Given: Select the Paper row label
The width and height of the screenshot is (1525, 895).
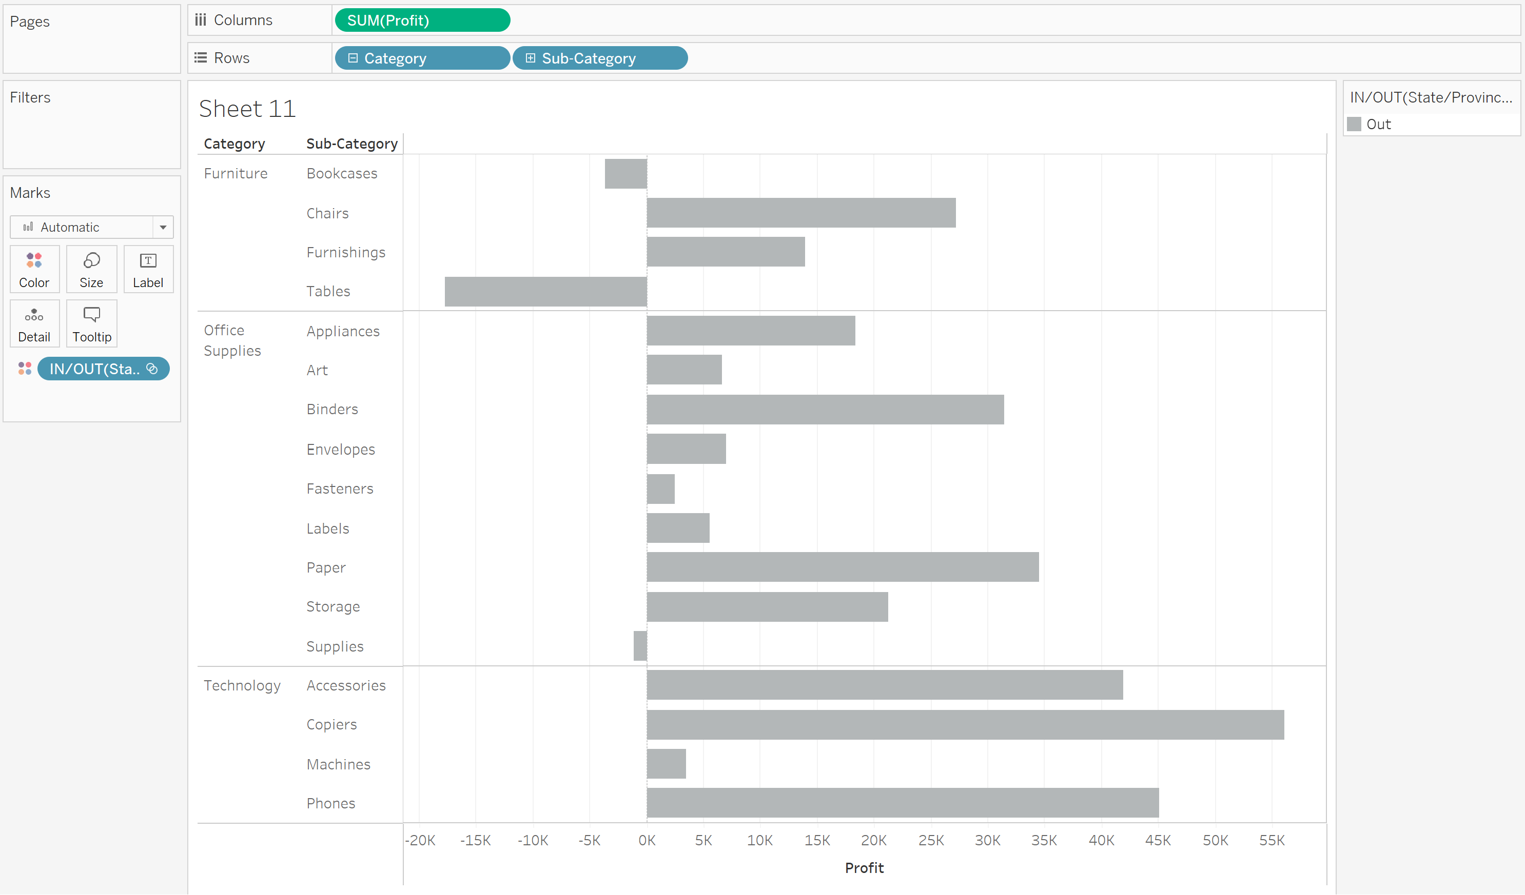Looking at the screenshot, I should (325, 568).
